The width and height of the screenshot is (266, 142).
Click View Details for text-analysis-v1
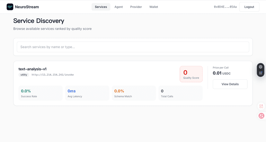pyautogui.click(x=230, y=84)
